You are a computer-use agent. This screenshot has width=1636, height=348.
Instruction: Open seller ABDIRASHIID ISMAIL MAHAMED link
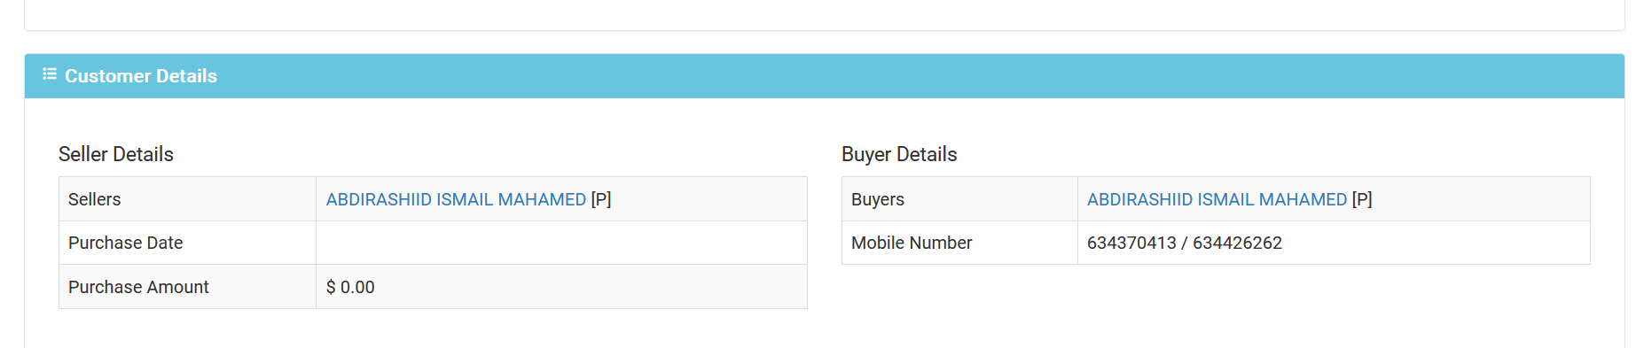(x=456, y=199)
